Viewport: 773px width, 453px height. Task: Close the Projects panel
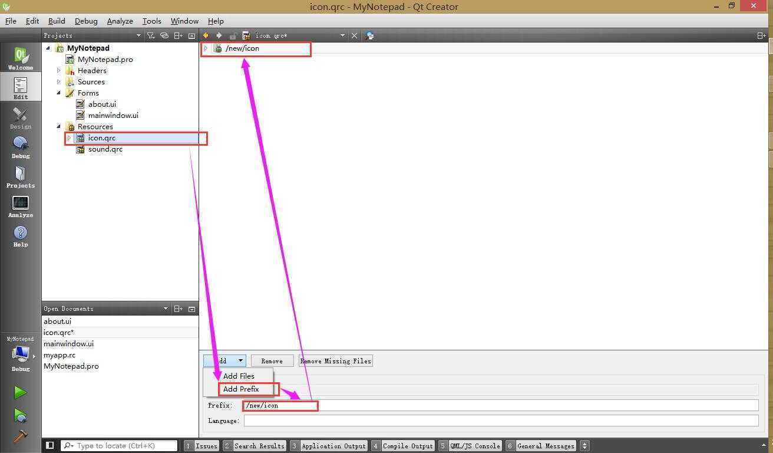(191, 35)
